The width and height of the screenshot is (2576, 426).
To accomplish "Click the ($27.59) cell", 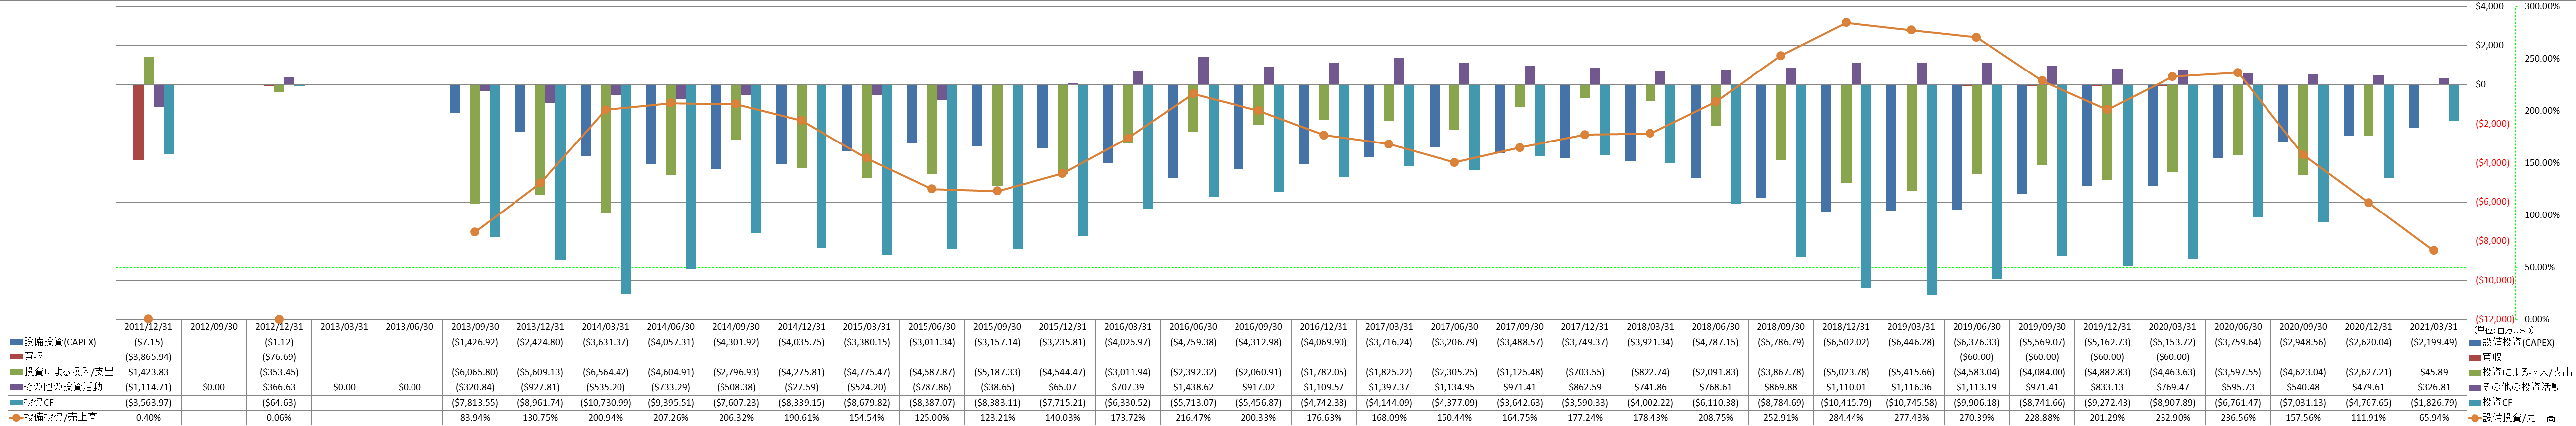I will click(801, 387).
